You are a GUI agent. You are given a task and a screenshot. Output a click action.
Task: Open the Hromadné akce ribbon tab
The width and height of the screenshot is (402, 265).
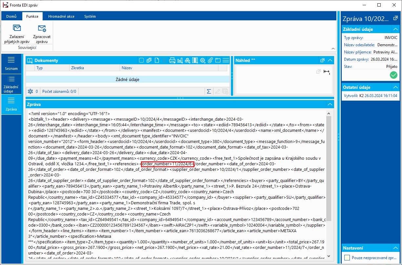[61, 16]
